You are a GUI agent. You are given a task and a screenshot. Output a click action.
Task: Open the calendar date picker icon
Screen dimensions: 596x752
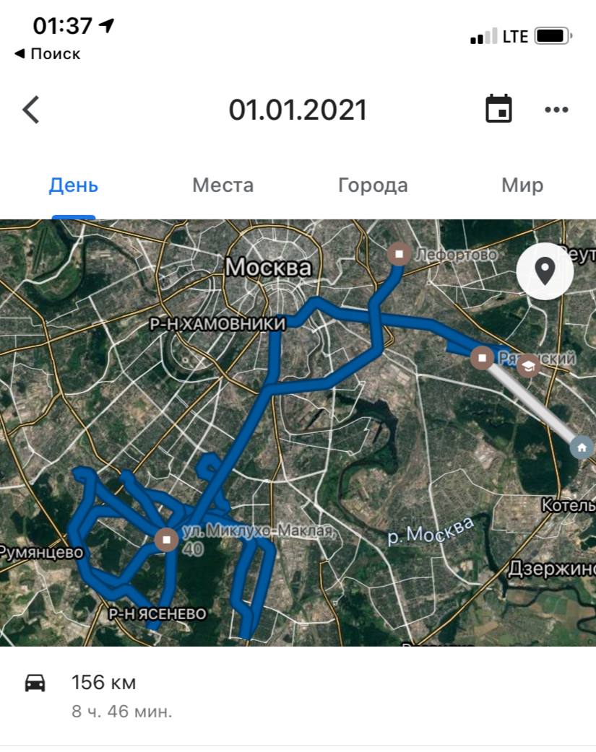[498, 109]
